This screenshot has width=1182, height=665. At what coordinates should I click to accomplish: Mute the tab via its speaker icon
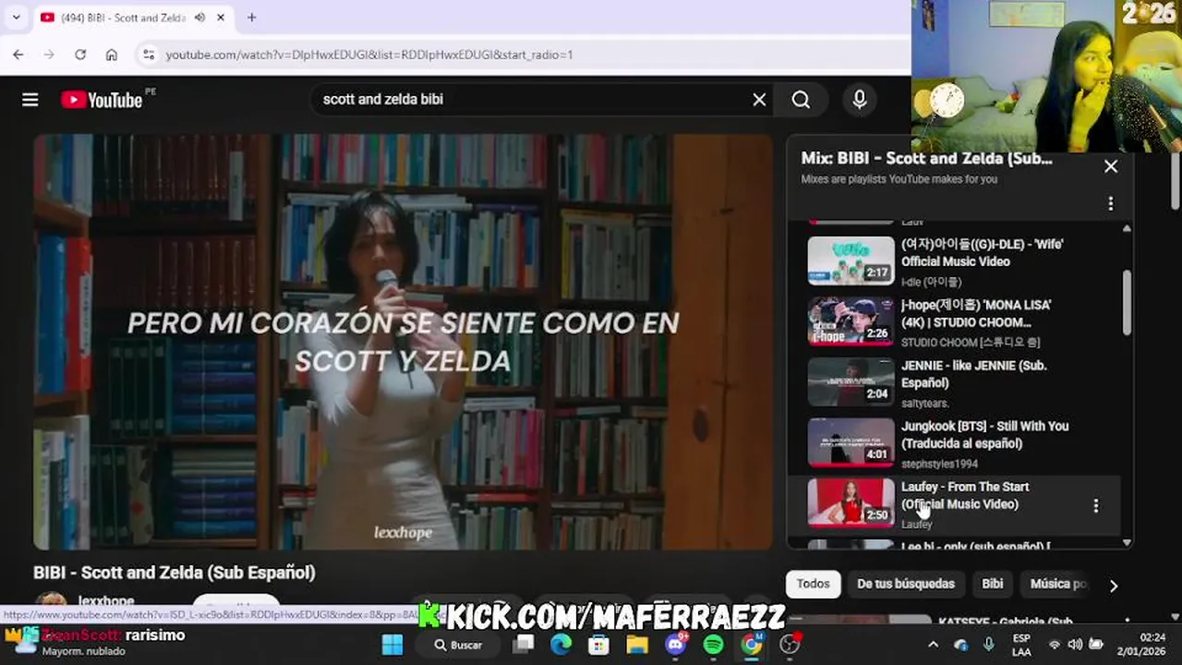(199, 18)
